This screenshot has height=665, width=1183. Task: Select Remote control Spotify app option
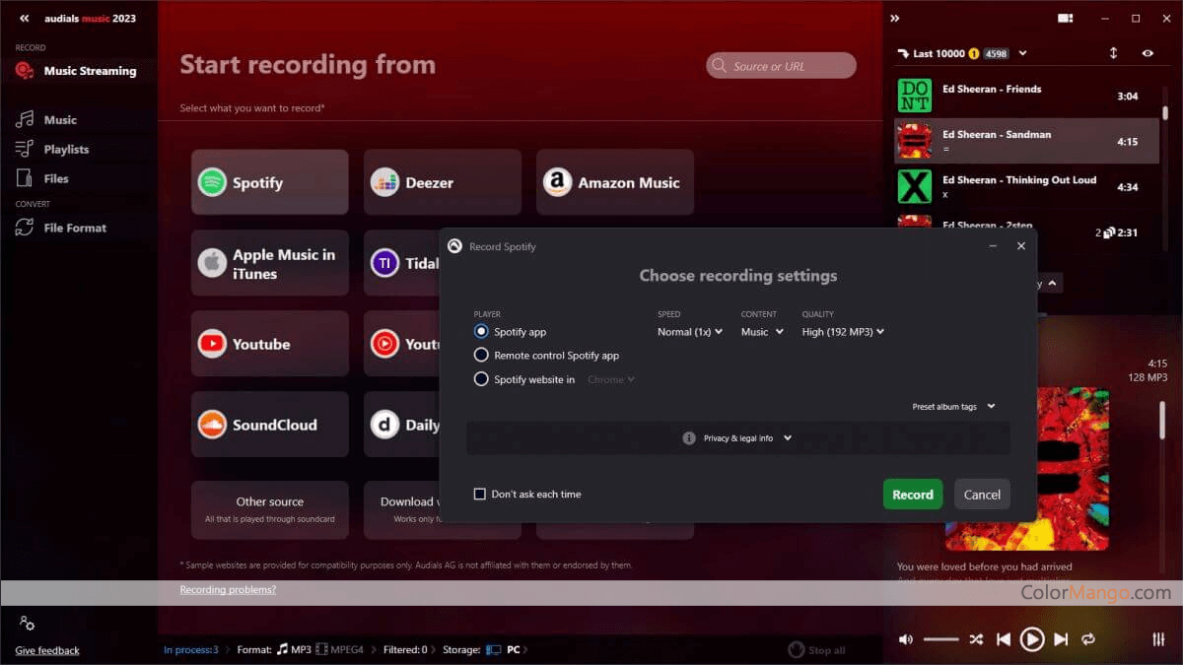point(481,355)
